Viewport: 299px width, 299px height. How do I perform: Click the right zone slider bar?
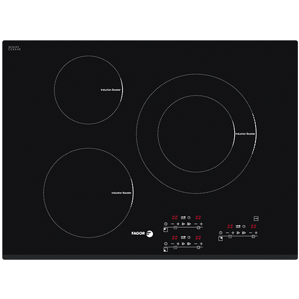239,236
